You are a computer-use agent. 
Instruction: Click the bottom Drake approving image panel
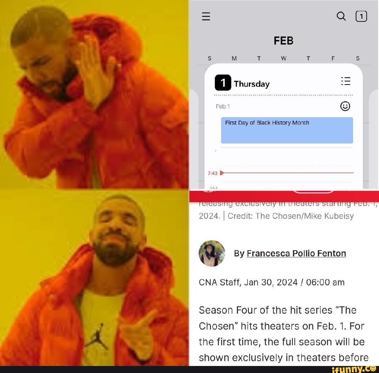click(x=94, y=278)
